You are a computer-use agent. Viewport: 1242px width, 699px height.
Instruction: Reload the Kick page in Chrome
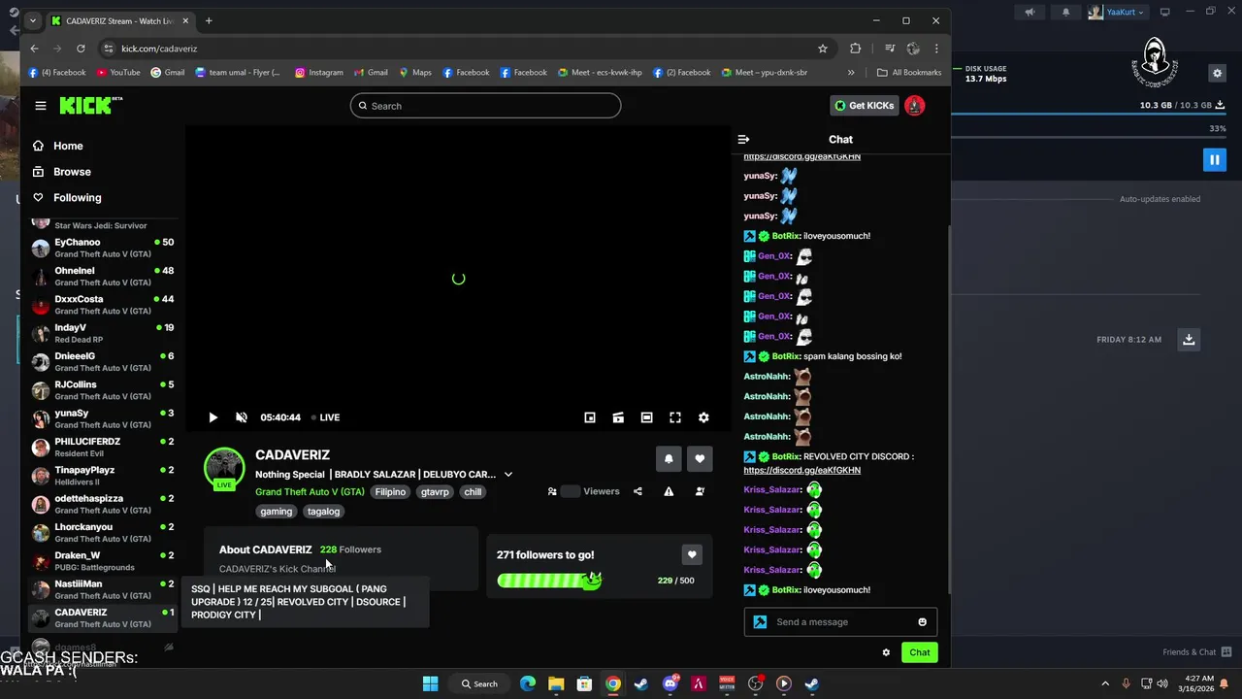pos(81,49)
